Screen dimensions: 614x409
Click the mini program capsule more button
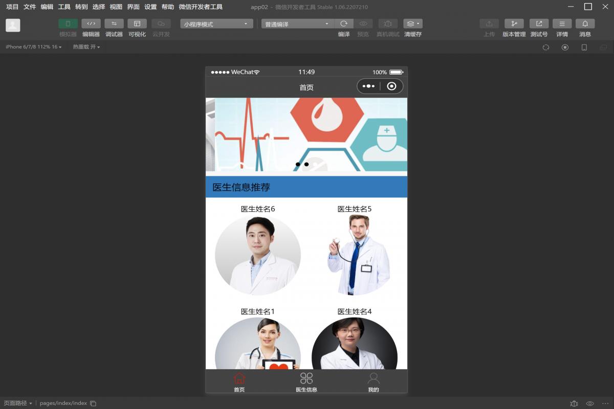tap(368, 86)
